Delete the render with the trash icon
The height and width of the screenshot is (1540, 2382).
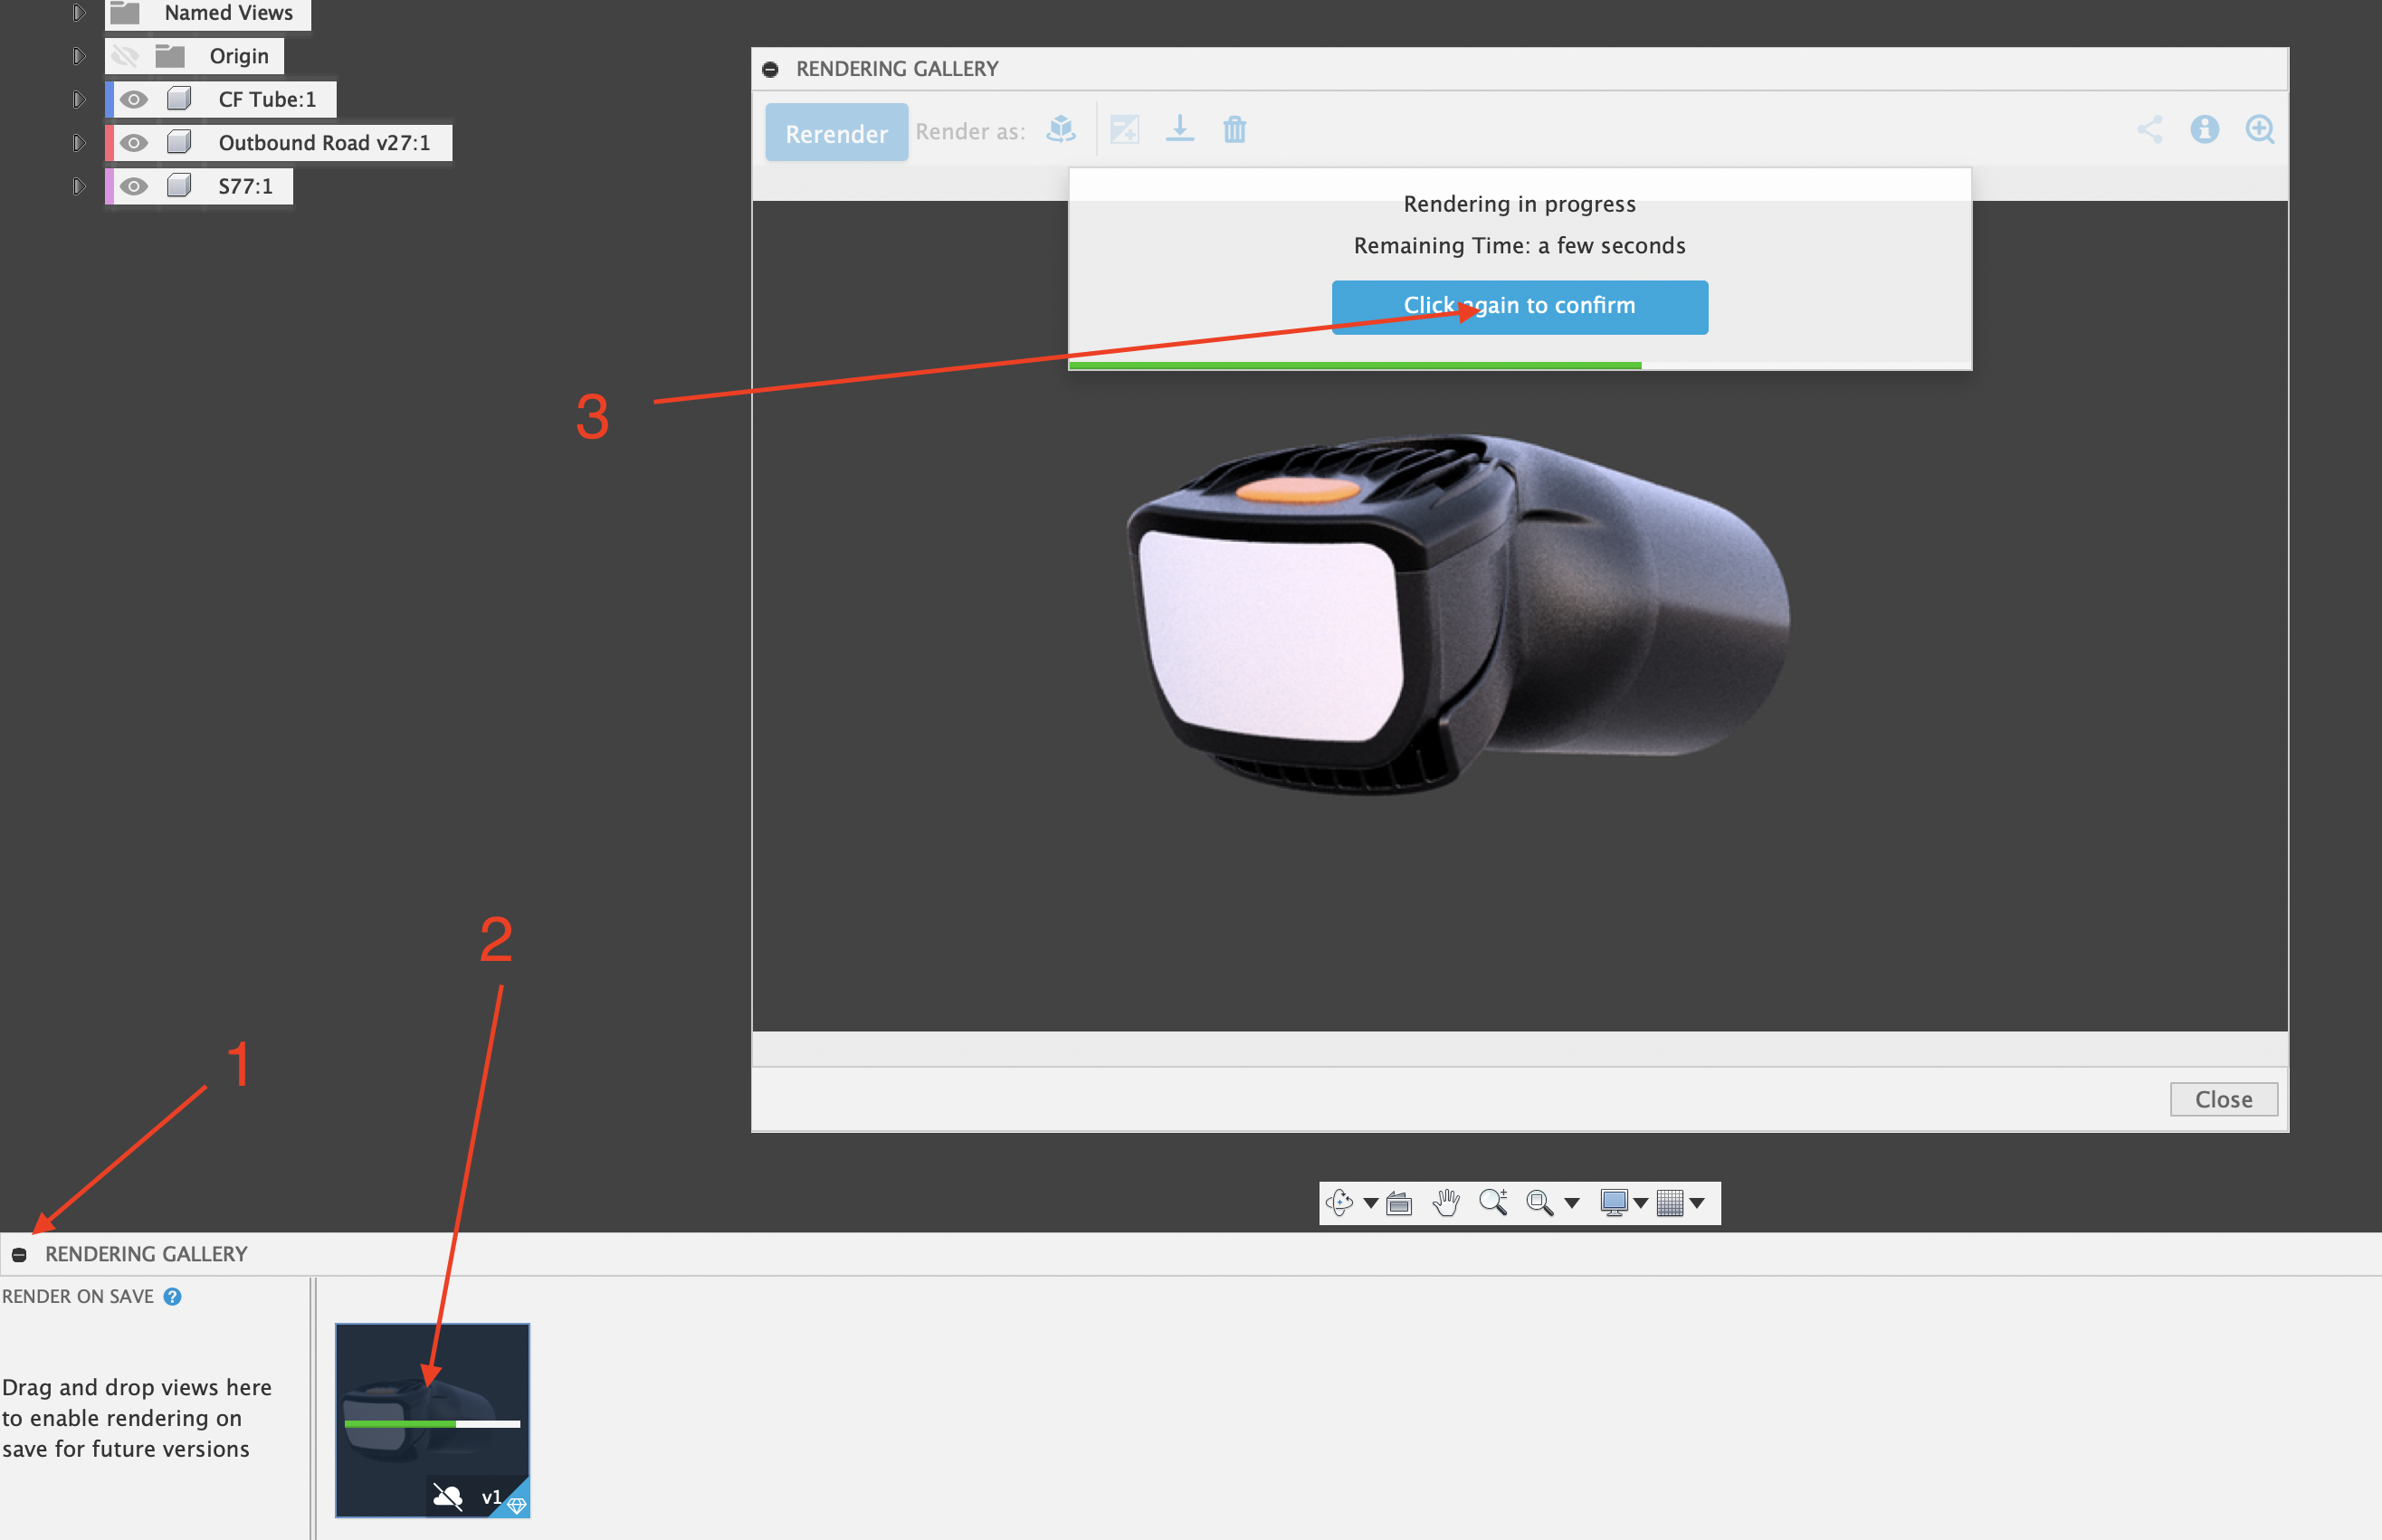pos(1236,130)
